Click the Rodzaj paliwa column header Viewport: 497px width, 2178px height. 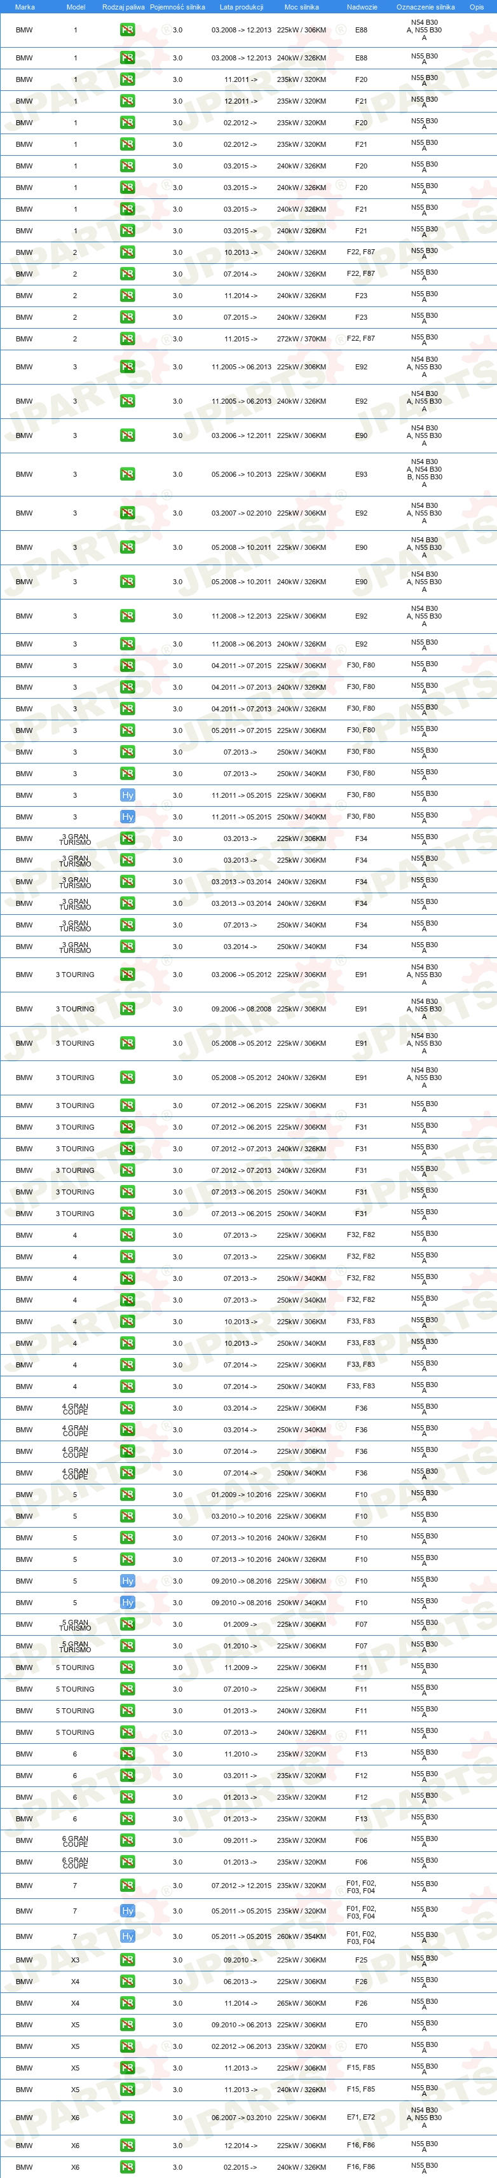[x=123, y=7]
